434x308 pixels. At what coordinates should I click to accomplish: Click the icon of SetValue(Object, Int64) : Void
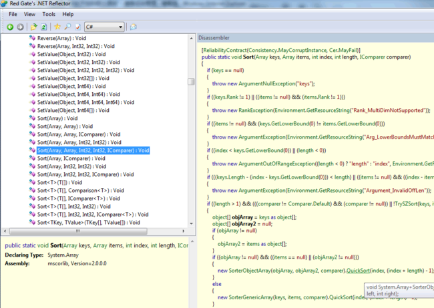pyautogui.click(x=33, y=86)
